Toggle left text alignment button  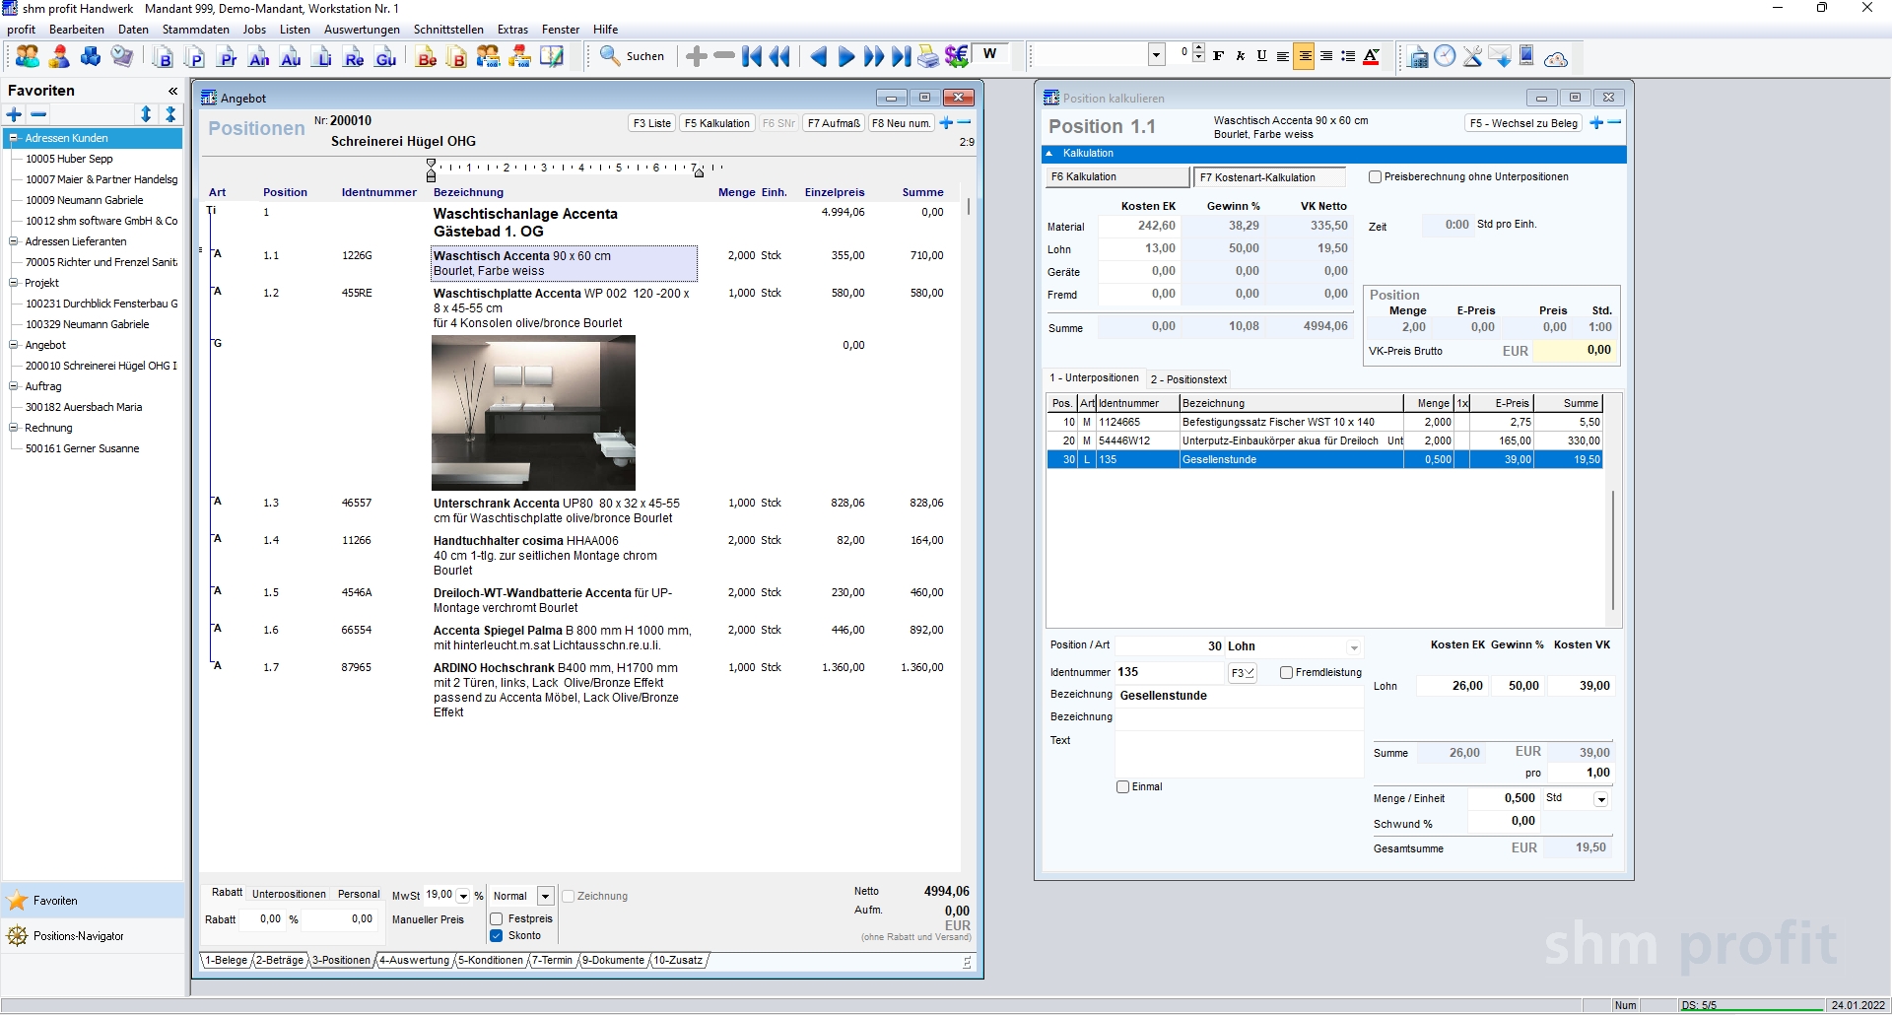pyautogui.click(x=1283, y=56)
